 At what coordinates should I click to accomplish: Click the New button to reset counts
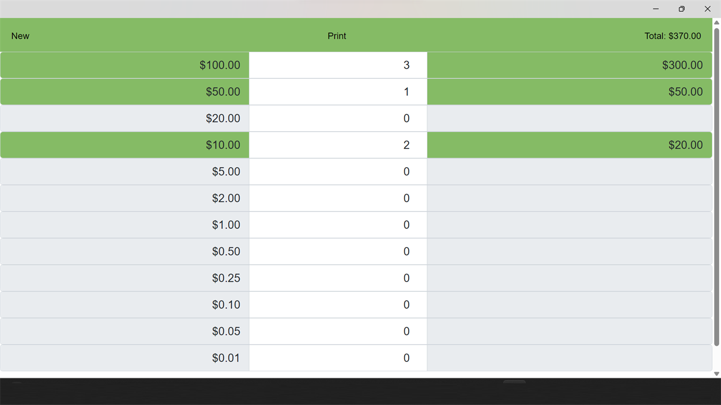(20, 36)
